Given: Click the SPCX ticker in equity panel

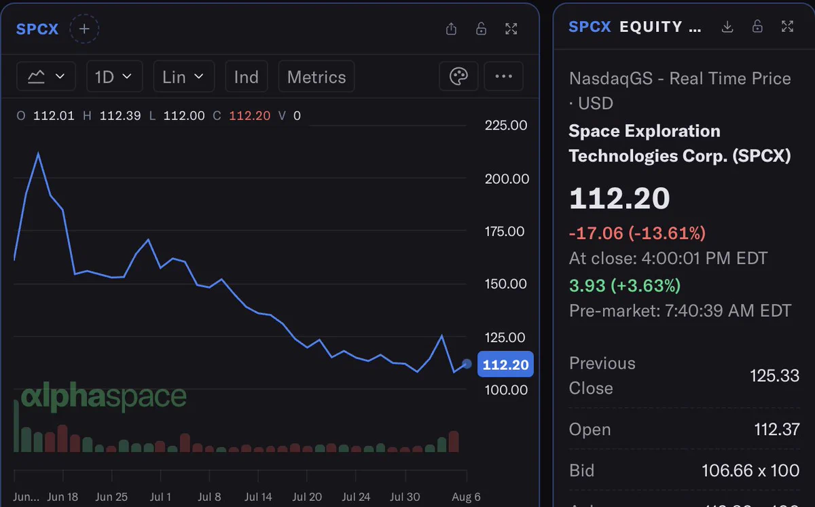Looking at the screenshot, I should point(590,27).
